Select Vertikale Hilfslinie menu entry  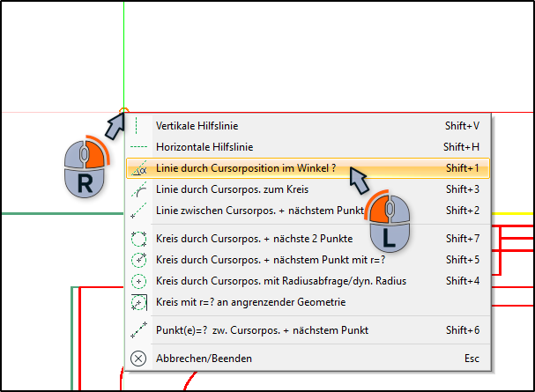click(308, 126)
